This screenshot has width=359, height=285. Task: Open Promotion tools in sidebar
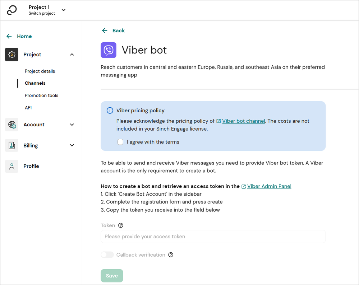click(41, 95)
